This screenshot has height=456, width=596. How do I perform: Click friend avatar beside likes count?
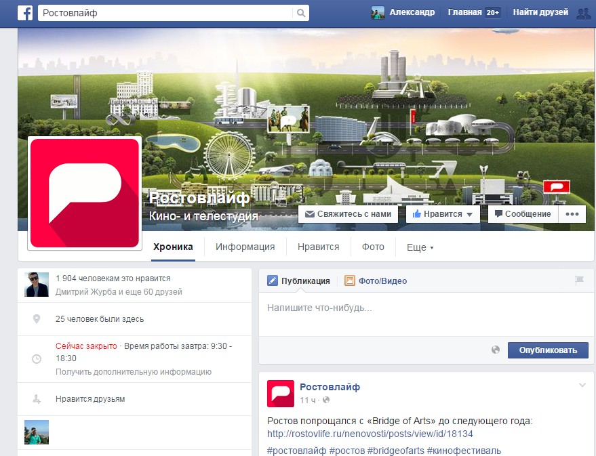[x=37, y=285]
